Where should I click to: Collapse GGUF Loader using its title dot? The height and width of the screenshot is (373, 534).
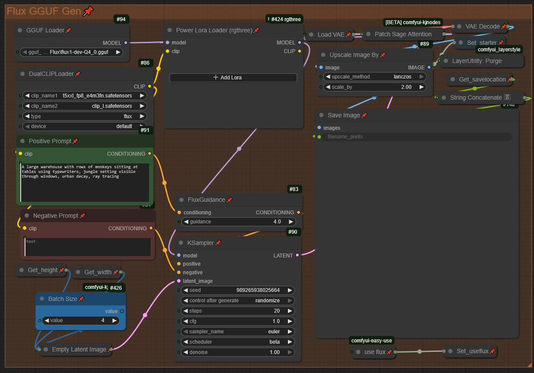(20, 31)
